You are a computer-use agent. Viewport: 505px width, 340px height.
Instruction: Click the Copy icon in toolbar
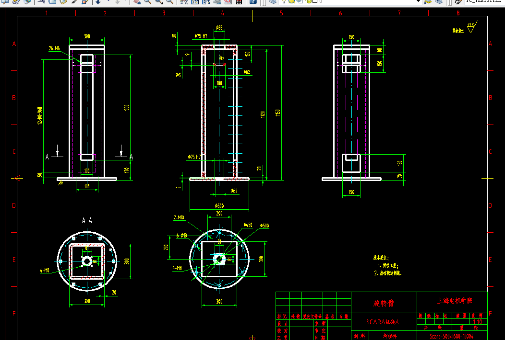click(52, 1)
